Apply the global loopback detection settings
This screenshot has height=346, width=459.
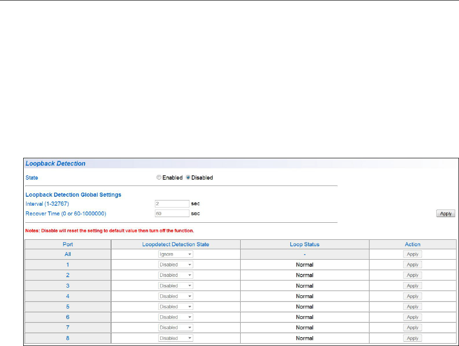445,214
